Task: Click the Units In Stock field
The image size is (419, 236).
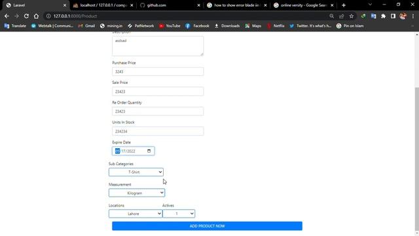Action: (158, 131)
